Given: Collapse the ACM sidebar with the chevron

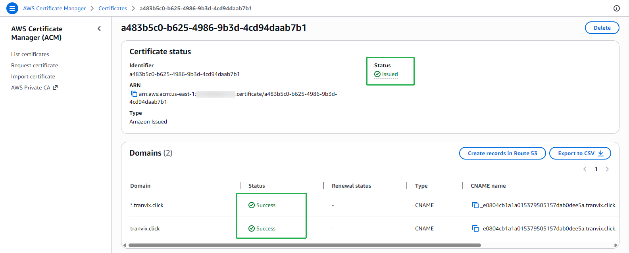Looking at the screenshot, I should (99, 29).
